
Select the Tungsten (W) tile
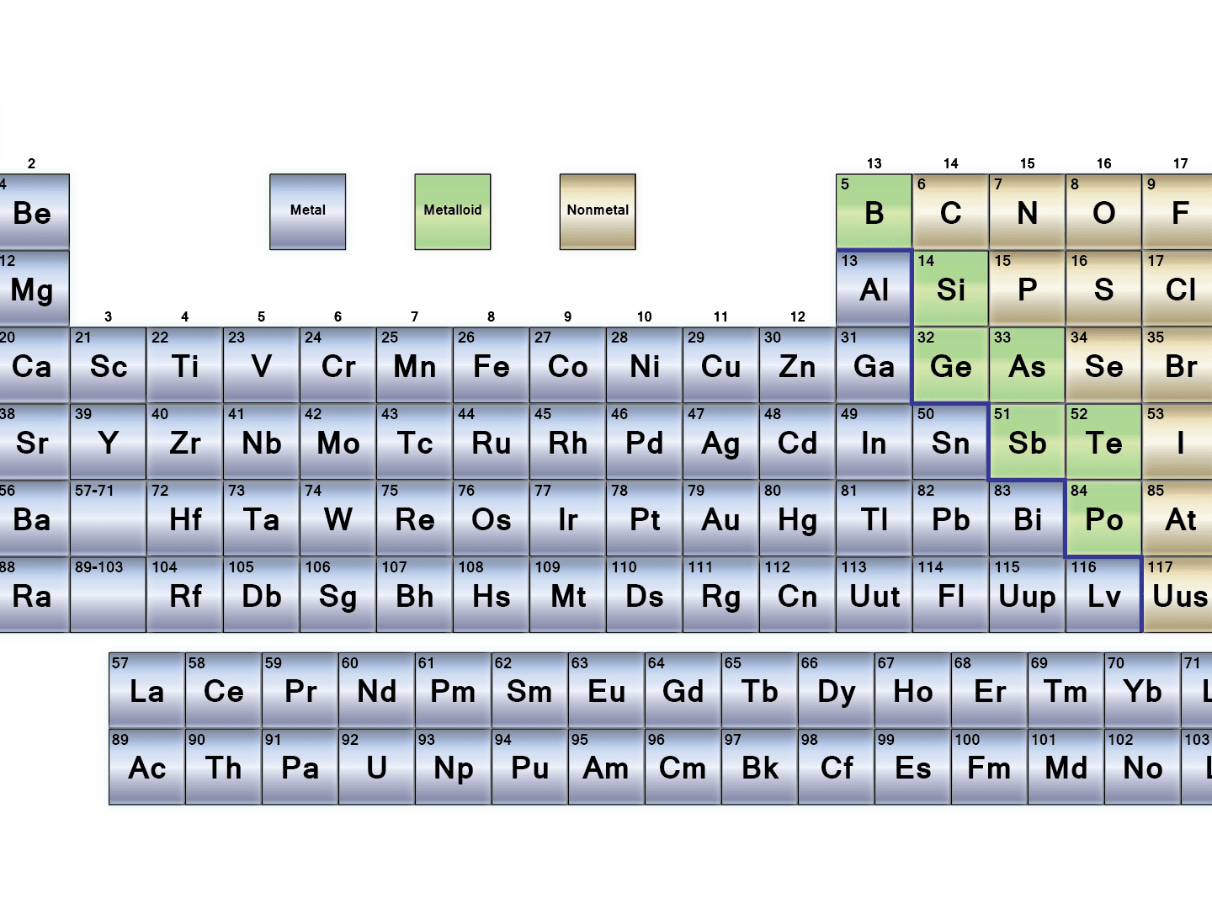click(338, 518)
